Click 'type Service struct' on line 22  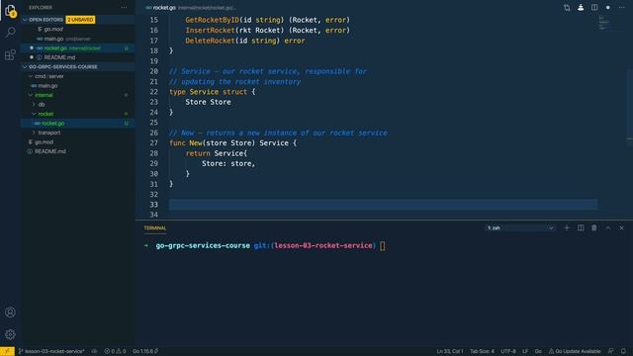coord(208,92)
